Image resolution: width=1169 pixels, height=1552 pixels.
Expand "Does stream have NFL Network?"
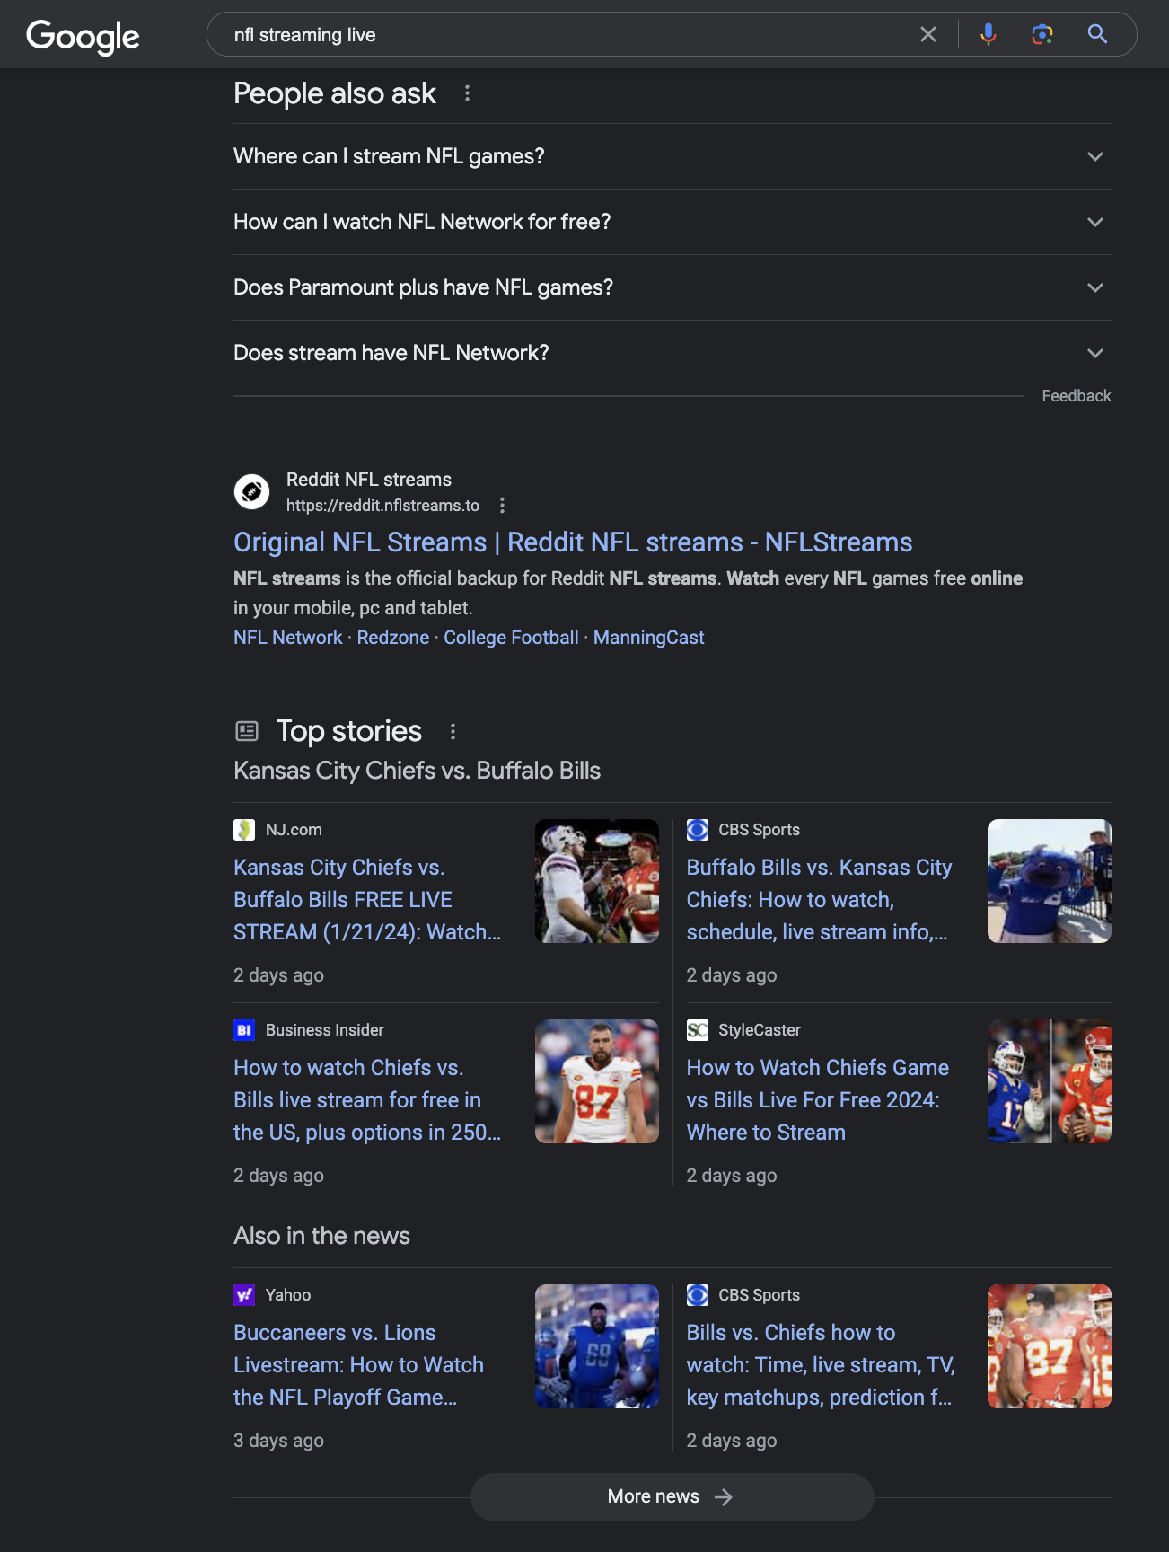(x=672, y=353)
